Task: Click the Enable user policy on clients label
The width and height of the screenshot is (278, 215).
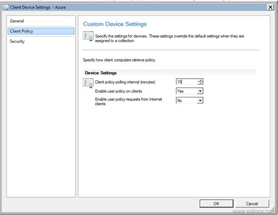Action: [118, 91]
